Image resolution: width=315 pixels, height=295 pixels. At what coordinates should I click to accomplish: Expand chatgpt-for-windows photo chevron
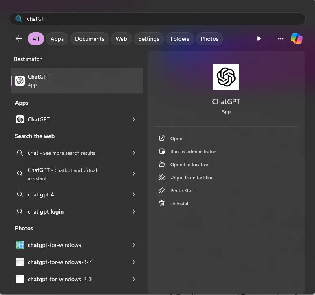(x=134, y=245)
